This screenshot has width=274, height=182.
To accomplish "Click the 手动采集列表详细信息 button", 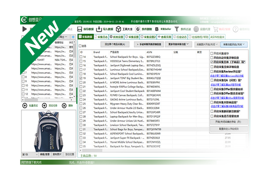I will (149, 44).
